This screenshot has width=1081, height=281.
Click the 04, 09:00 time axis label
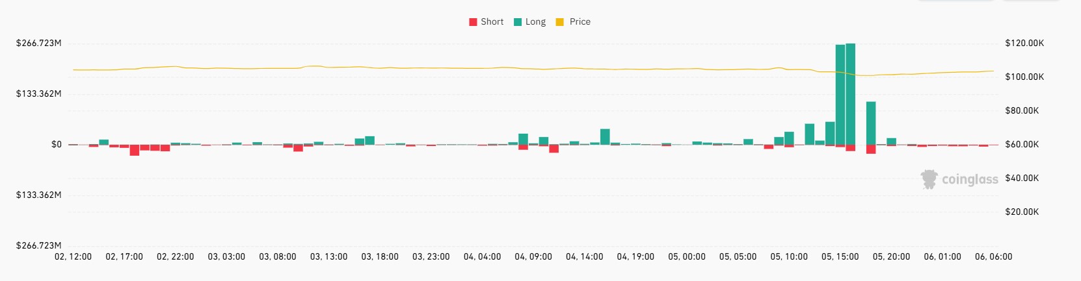533,256
